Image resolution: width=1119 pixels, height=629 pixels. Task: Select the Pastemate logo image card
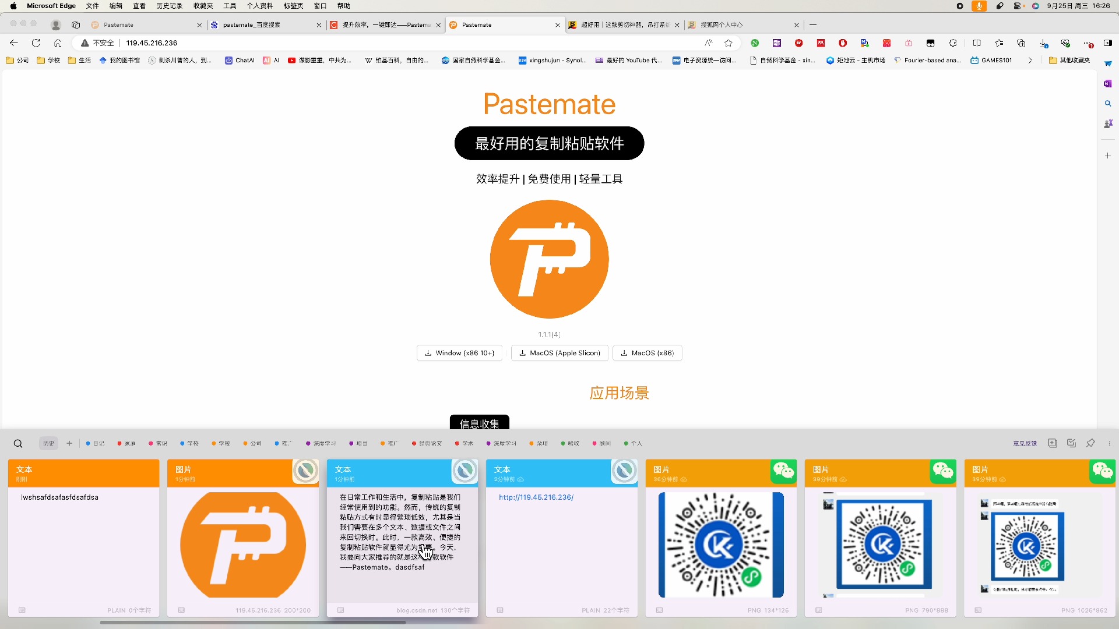[243, 538]
